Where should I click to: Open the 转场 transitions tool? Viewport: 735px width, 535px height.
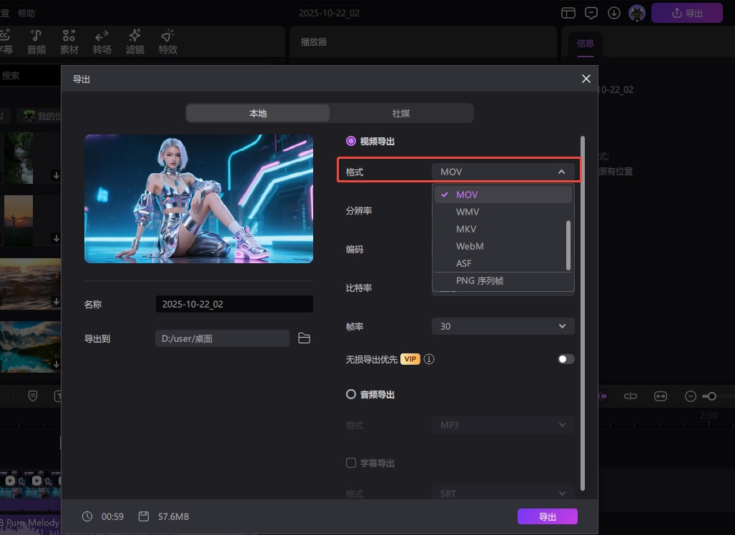tap(102, 41)
